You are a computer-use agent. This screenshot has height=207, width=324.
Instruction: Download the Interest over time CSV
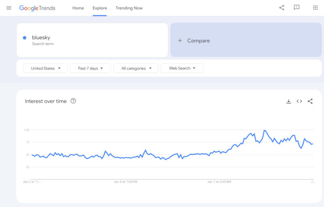(x=288, y=101)
